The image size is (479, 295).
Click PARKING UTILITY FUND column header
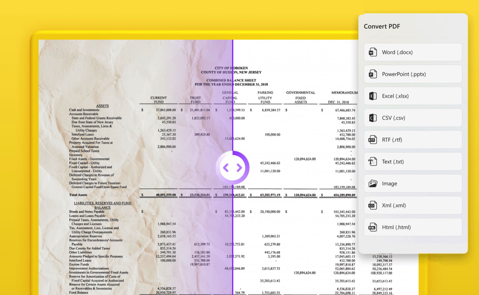click(x=265, y=97)
